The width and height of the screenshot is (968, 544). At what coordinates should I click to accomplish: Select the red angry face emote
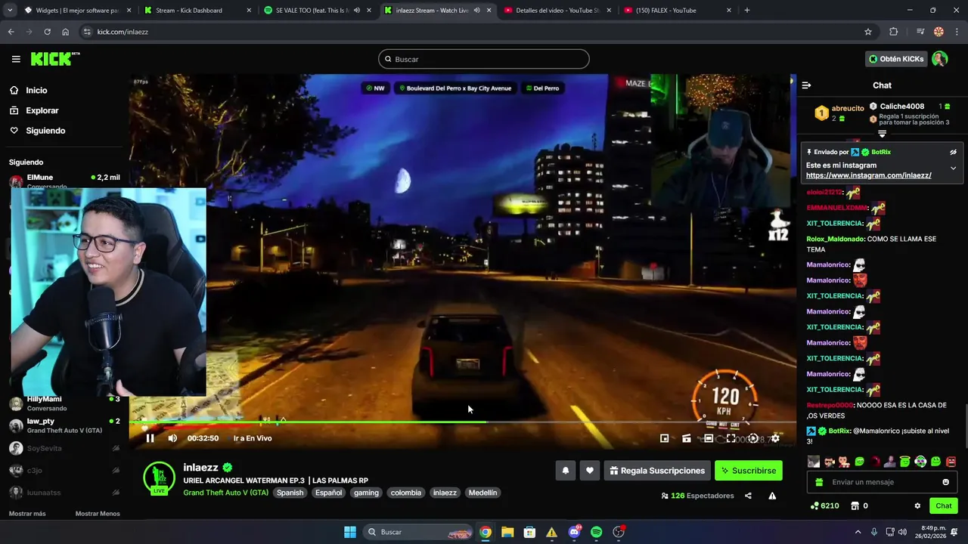pyautogui.click(x=951, y=462)
